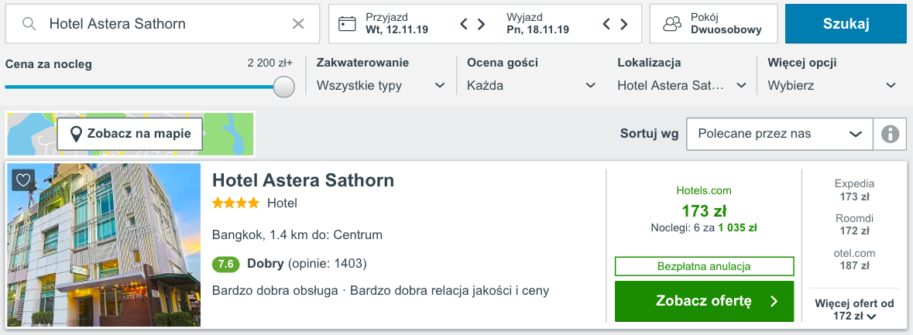Expand Zakwaterowanie type dropdown
This screenshot has width=913, height=335.
381,85
